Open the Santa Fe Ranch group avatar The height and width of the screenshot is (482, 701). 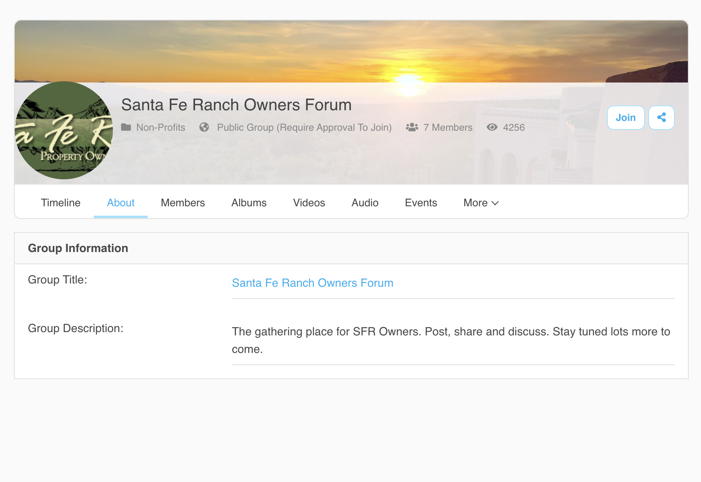[x=64, y=130]
